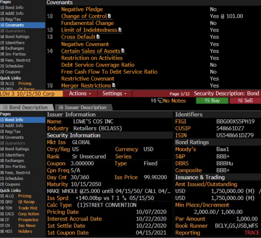Click the note icon next to No Notes
The height and width of the screenshot is (238, 261).
pos(160,101)
